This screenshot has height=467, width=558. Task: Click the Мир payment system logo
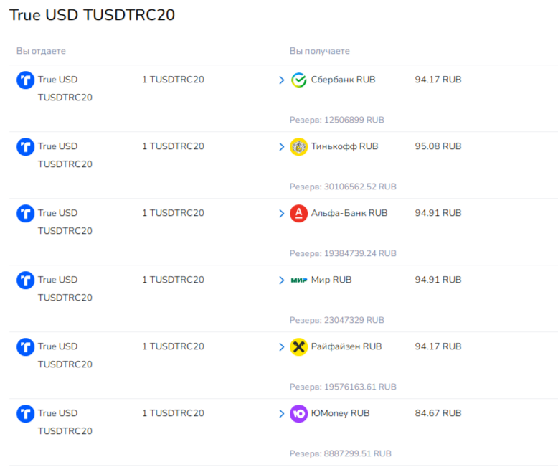(x=299, y=280)
